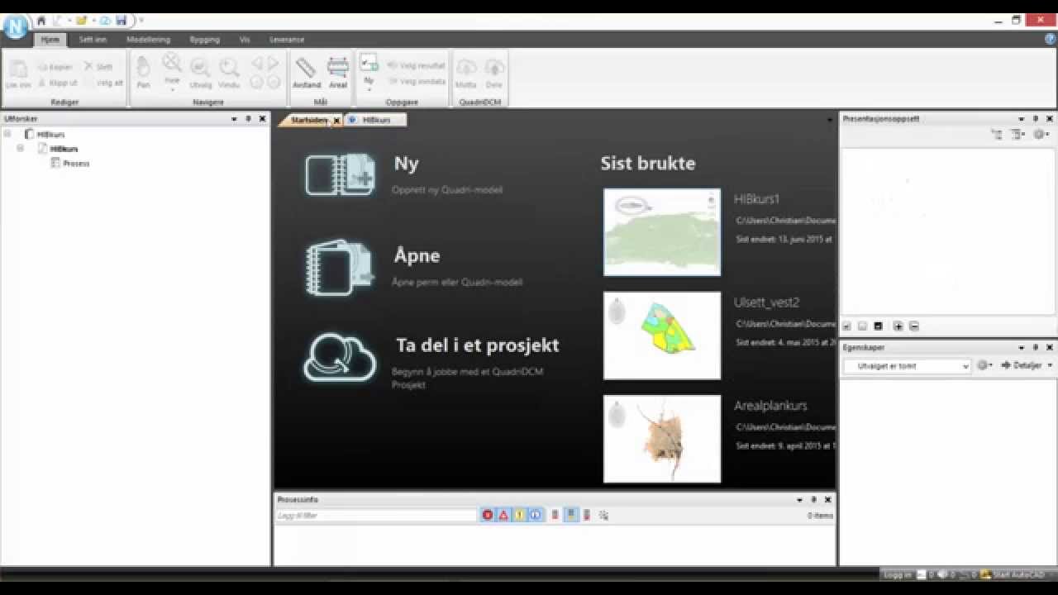
Task: Click Logg inn in the status bar
Action: (x=897, y=575)
